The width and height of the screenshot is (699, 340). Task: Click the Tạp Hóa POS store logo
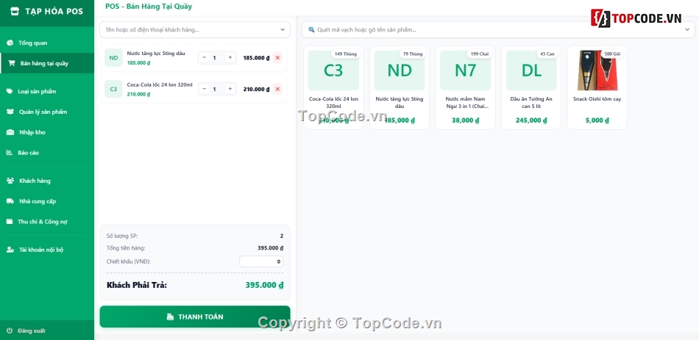click(x=15, y=12)
